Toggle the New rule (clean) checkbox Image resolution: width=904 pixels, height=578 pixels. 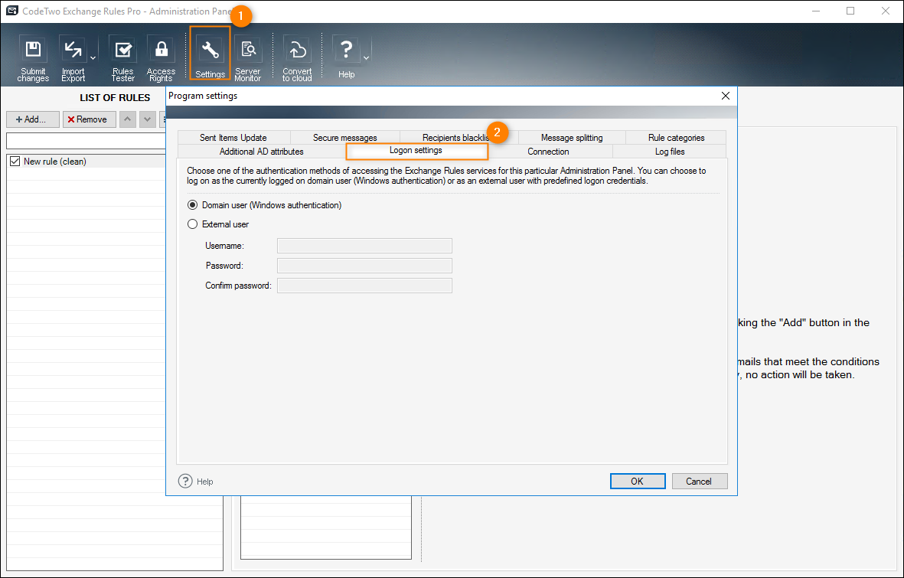tap(15, 162)
